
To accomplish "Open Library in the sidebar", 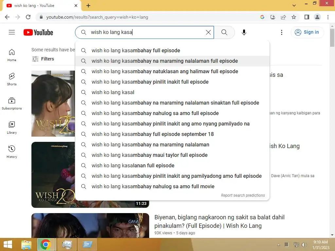I will click(x=12, y=127).
